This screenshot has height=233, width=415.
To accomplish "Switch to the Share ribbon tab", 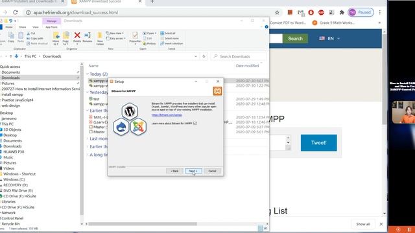I will (x=23, y=27).
